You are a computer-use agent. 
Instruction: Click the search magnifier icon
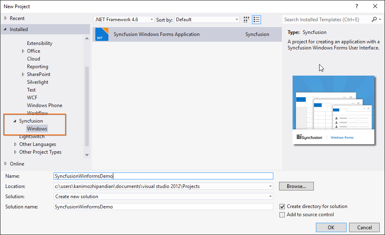click(x=374, y=20)
